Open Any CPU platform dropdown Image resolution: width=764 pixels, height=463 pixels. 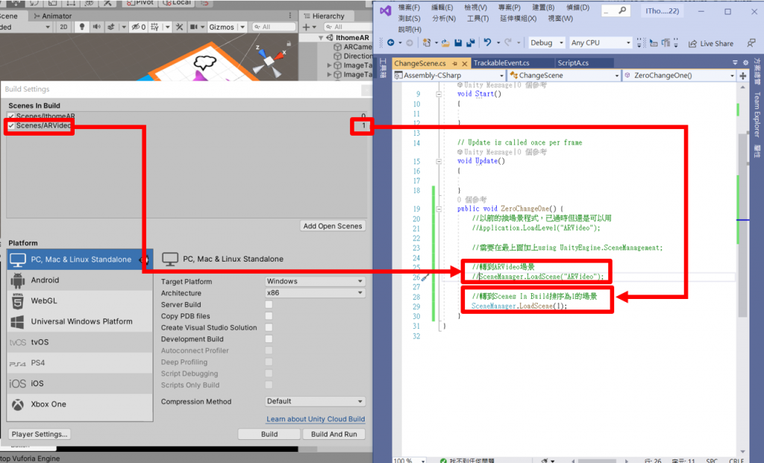[601, 42]
